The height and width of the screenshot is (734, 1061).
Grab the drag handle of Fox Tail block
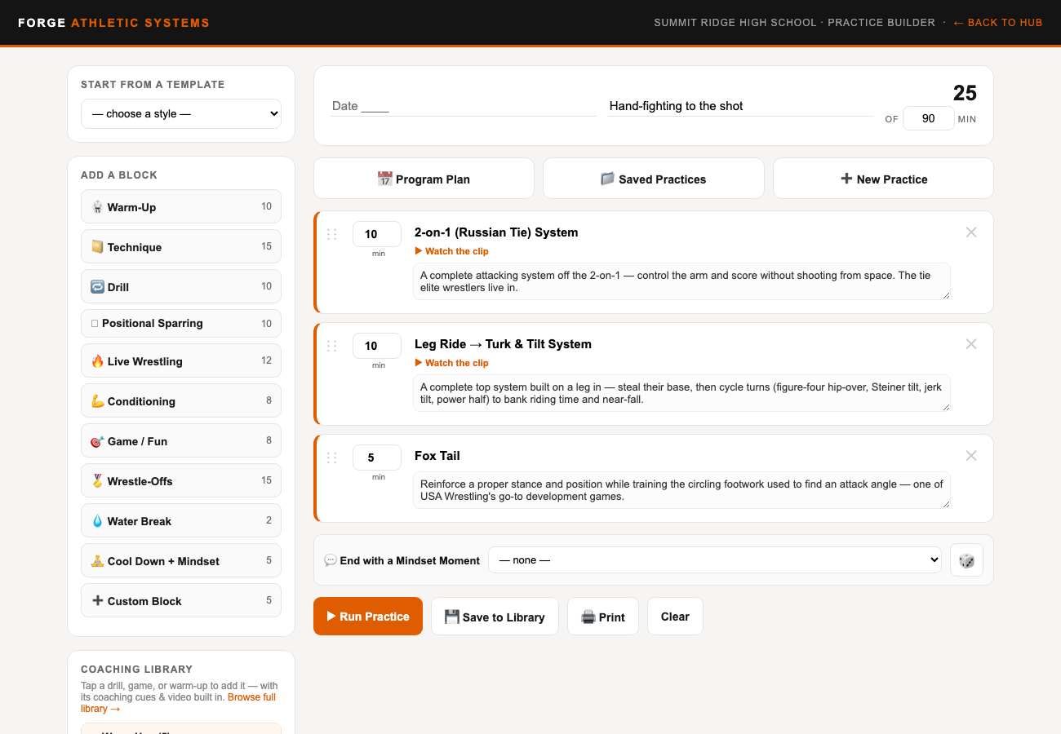pos(331,458)
